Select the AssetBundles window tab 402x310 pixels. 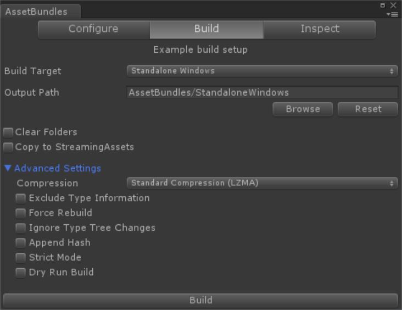coord(36,12)
